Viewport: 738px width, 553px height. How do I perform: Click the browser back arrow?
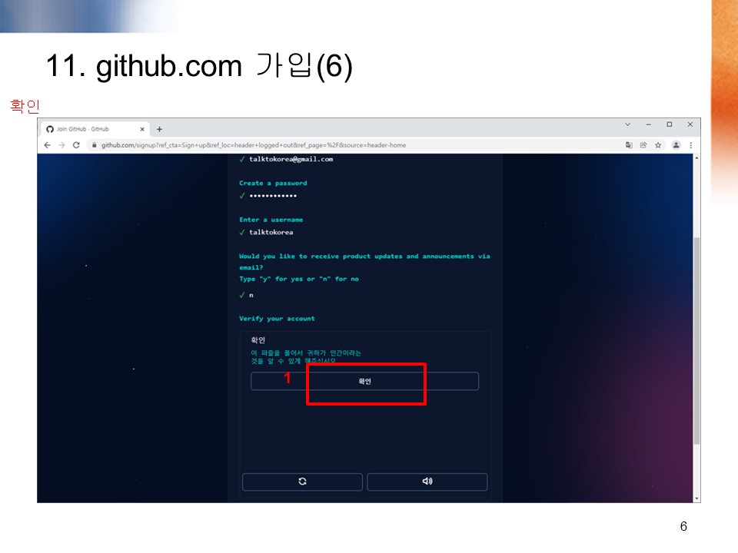[x=47, y=145]
